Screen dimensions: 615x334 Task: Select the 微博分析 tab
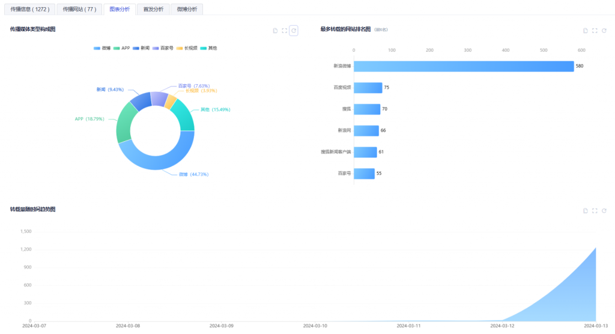click(x=187, y=9)
